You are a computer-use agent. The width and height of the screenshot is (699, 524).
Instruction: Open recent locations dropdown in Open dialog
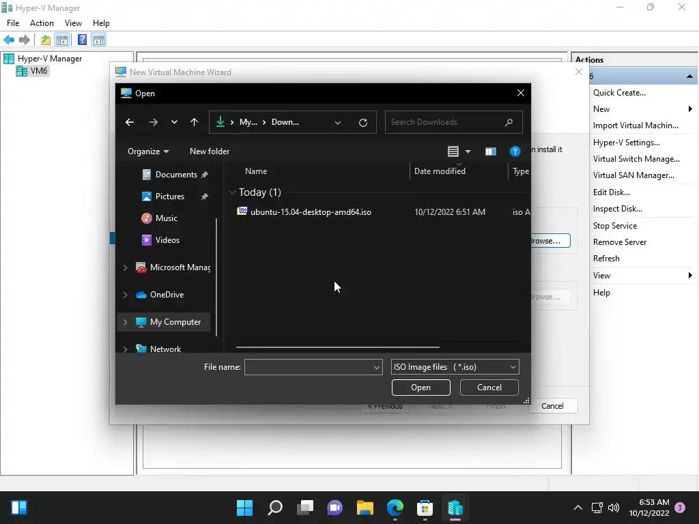click(174, 122)
